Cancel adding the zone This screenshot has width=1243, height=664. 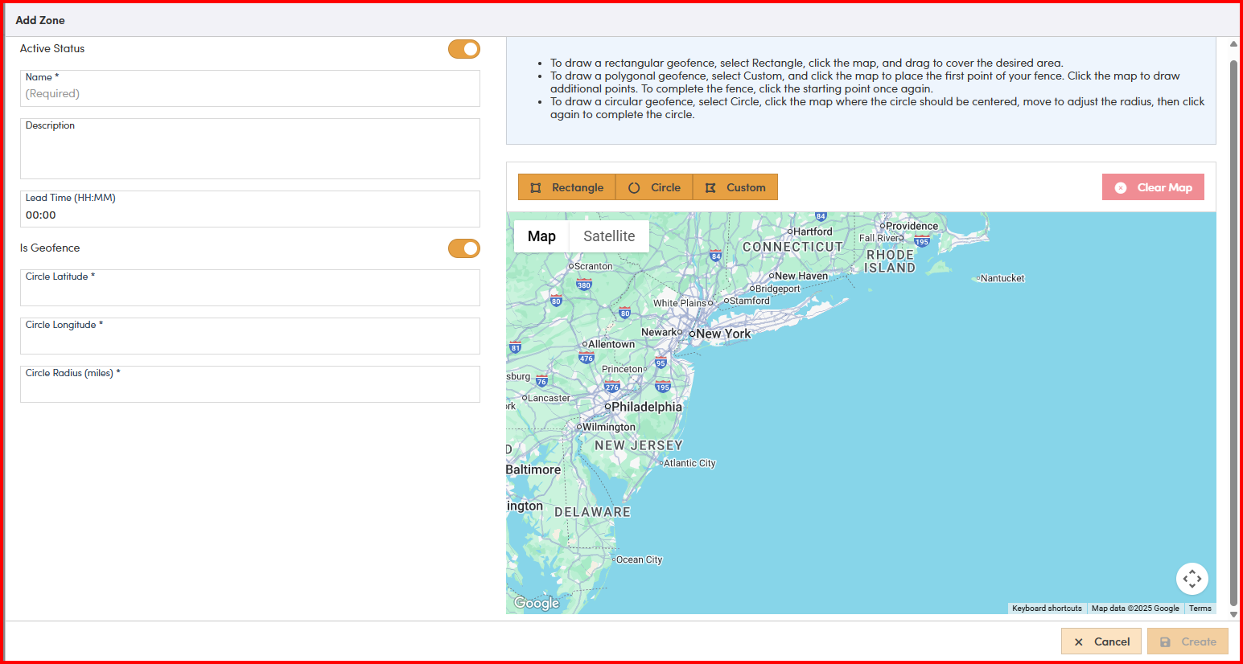[1101, 641]
